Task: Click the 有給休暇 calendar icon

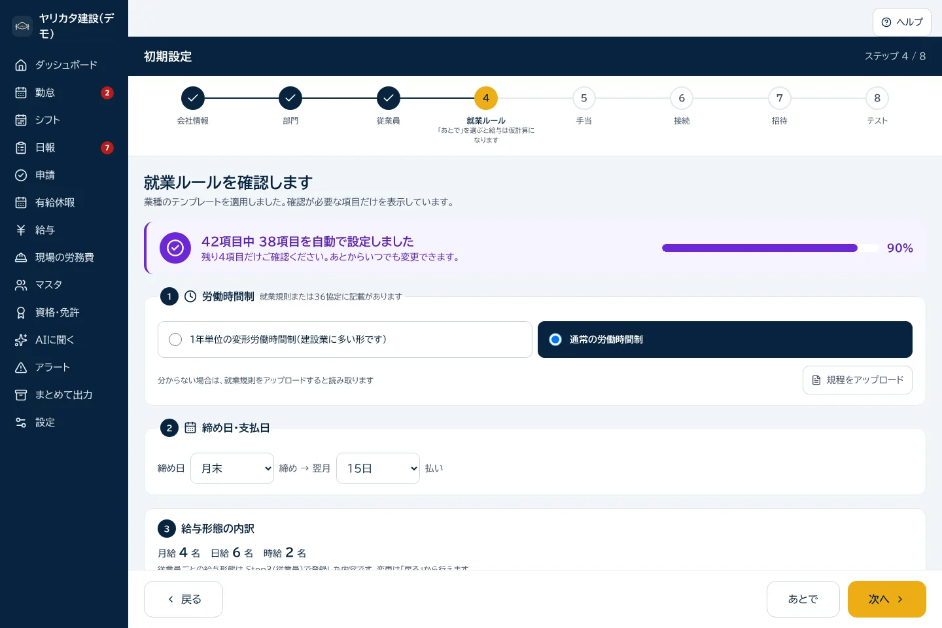Action: point(21,202)
